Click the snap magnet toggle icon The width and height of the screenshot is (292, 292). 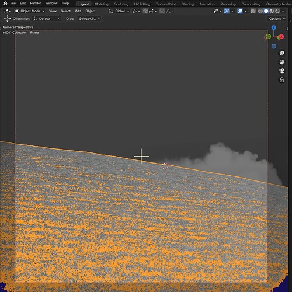pyautogui.click(x=145, y=11)
